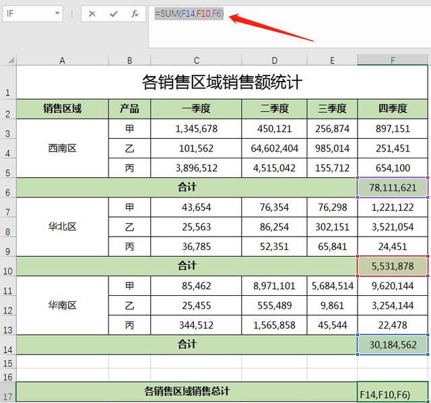Image resolution: width=431 pixels, height=403 pixels.
Task: Click the 丙 product cell in row 5
Action: click(x=129, y=168)
